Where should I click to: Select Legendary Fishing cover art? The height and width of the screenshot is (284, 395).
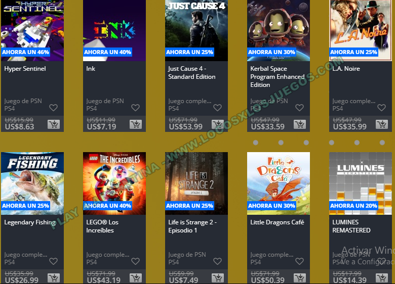[x=32, y=183]
